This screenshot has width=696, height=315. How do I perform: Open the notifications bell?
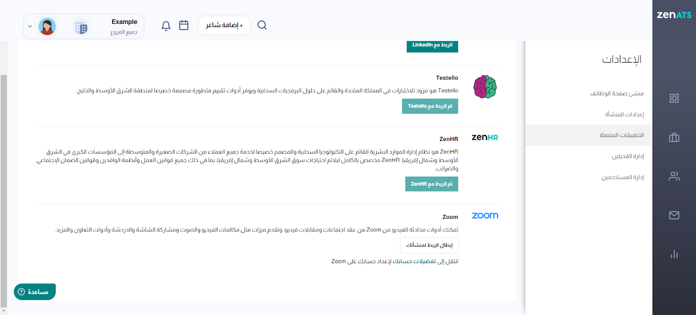[166, 26]
